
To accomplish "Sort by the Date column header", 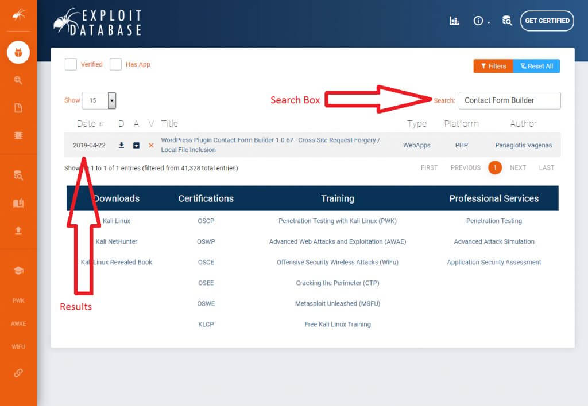I will coord(90,124).
